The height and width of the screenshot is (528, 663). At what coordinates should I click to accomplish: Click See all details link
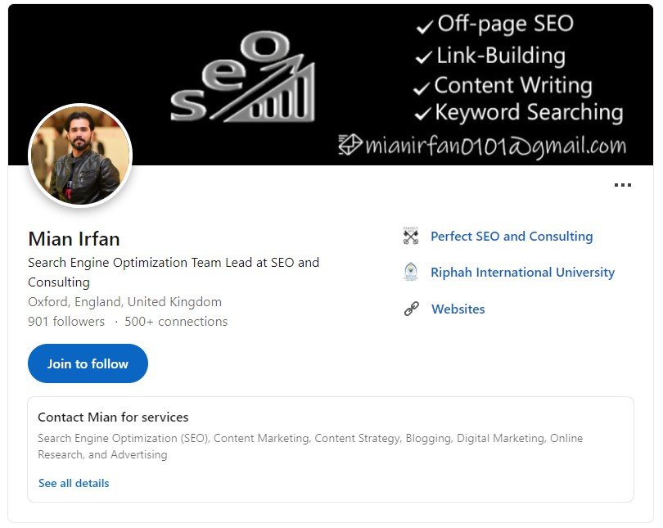[x=74, y=483]
